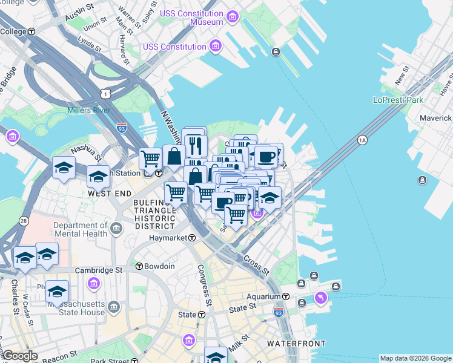This screenshot has height=363, width=453.
Task: Click the USS Constitution museum pin
Action: [216, 46]
